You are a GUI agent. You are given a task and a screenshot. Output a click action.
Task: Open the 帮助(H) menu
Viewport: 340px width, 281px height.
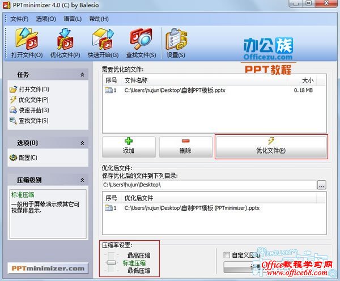(x=99, y=19)
